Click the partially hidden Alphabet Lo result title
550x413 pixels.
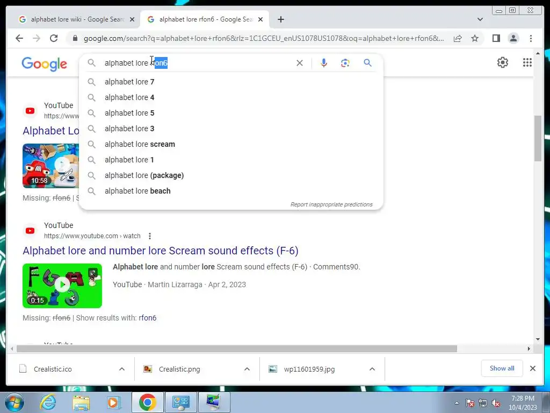coord(51,131)
